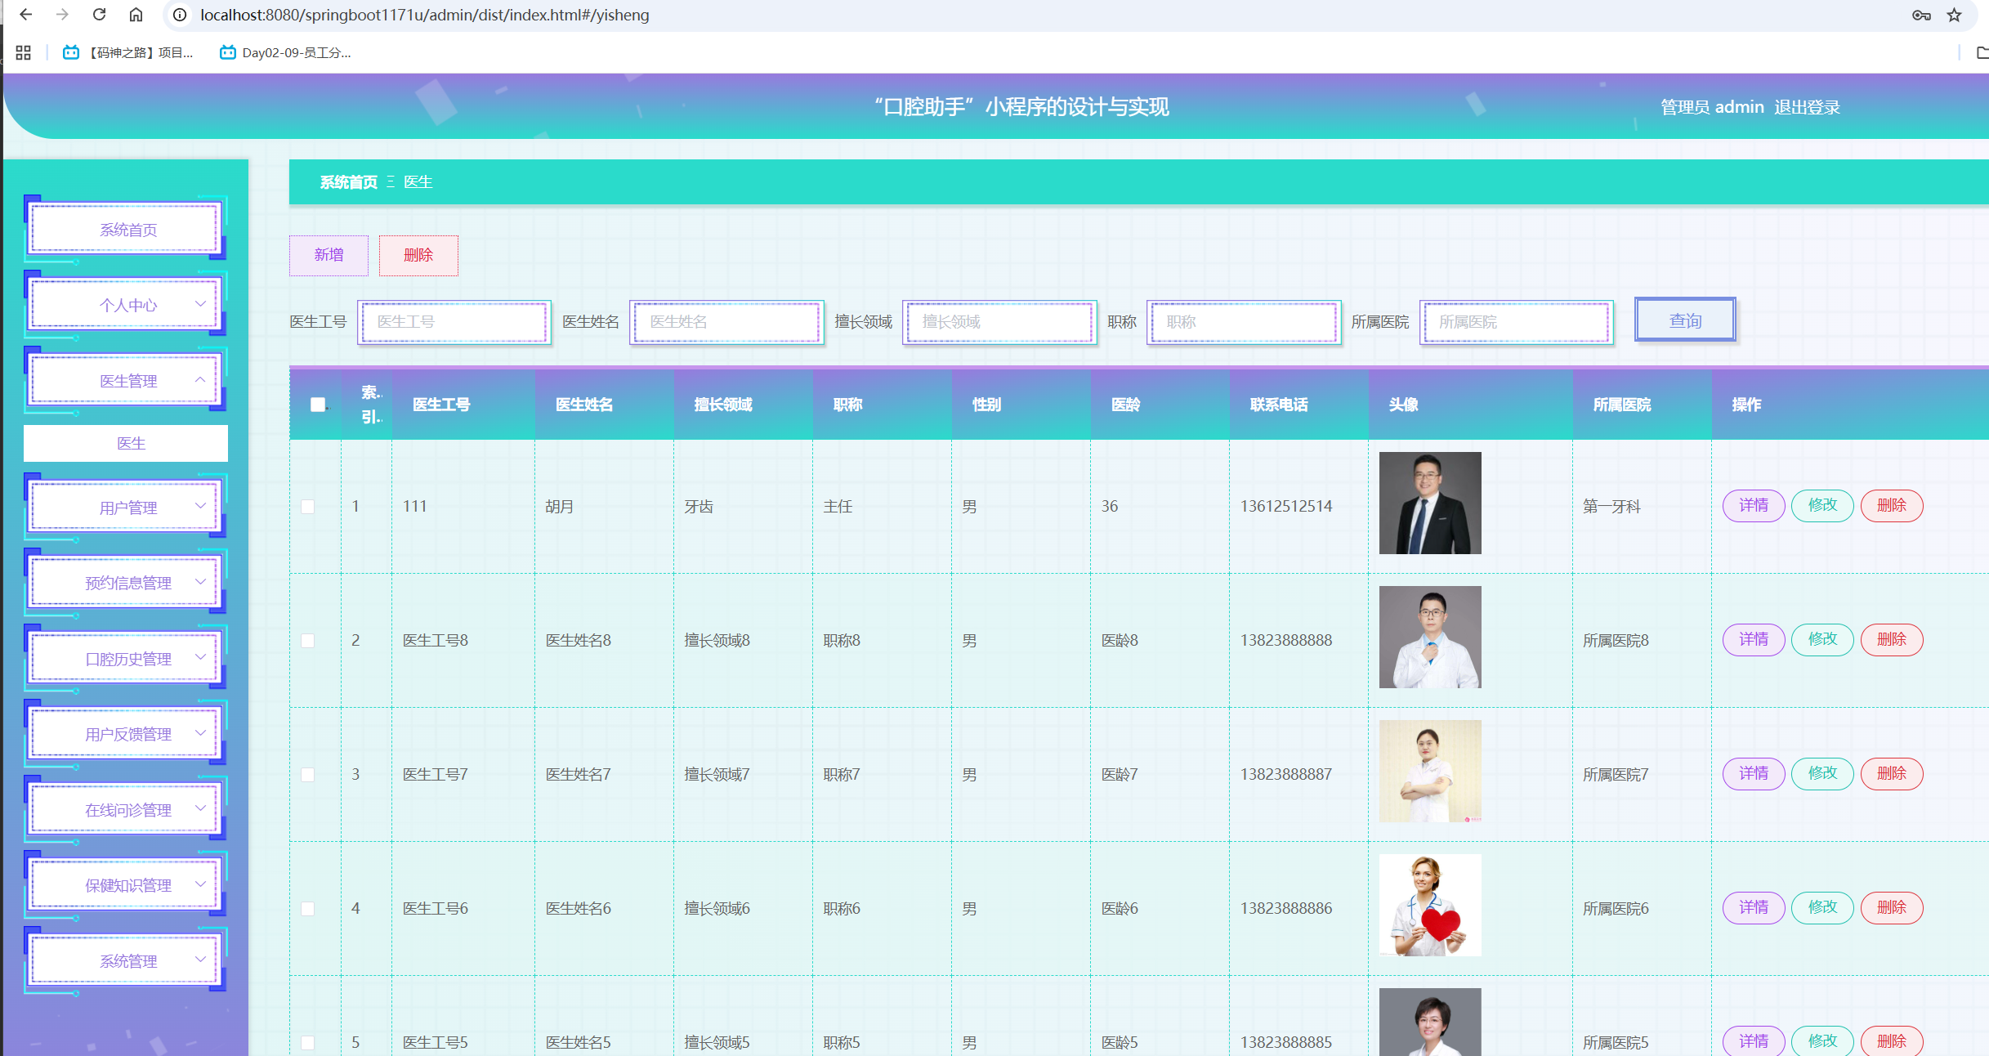1989x1056 pixels.
Task: Check the row for doctor 胡月
Action: [308, 506]
